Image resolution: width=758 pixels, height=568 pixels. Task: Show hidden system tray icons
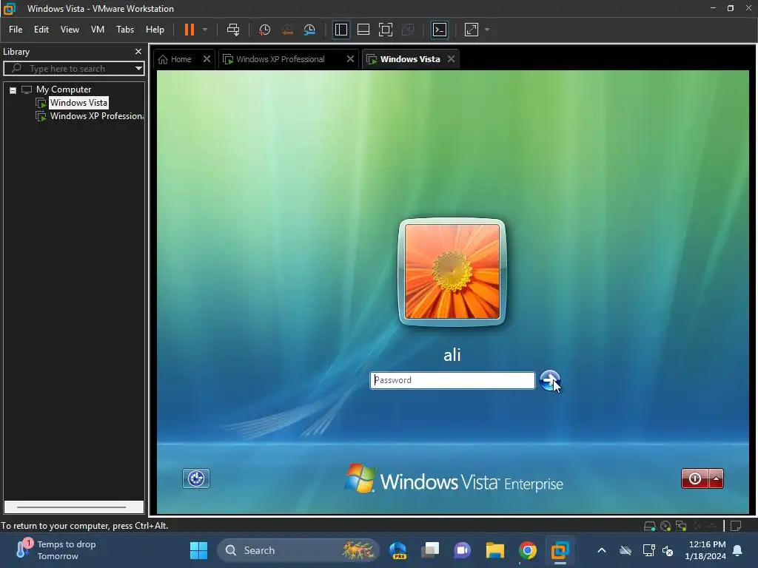(x=601, y=550)
